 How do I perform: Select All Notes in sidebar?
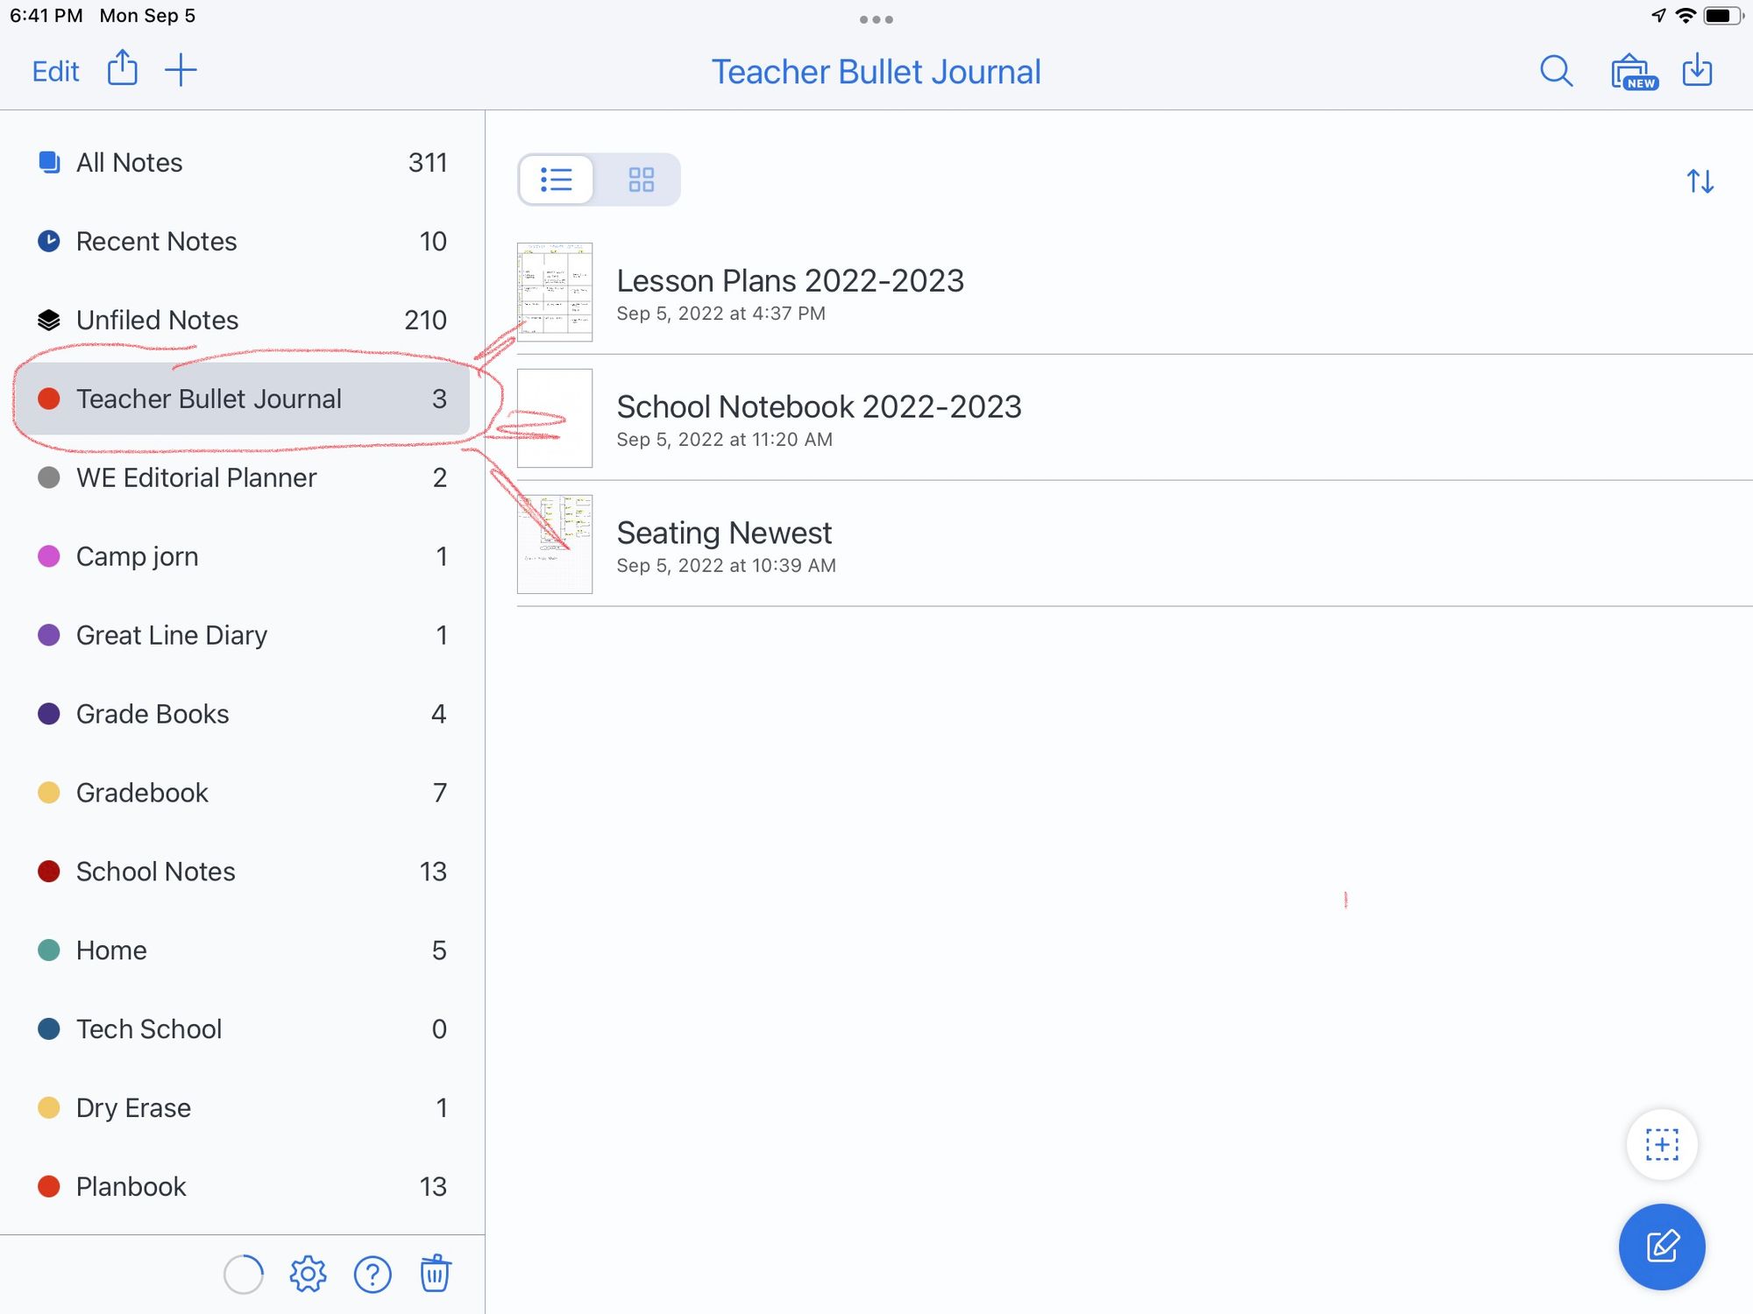pos(129,163)
